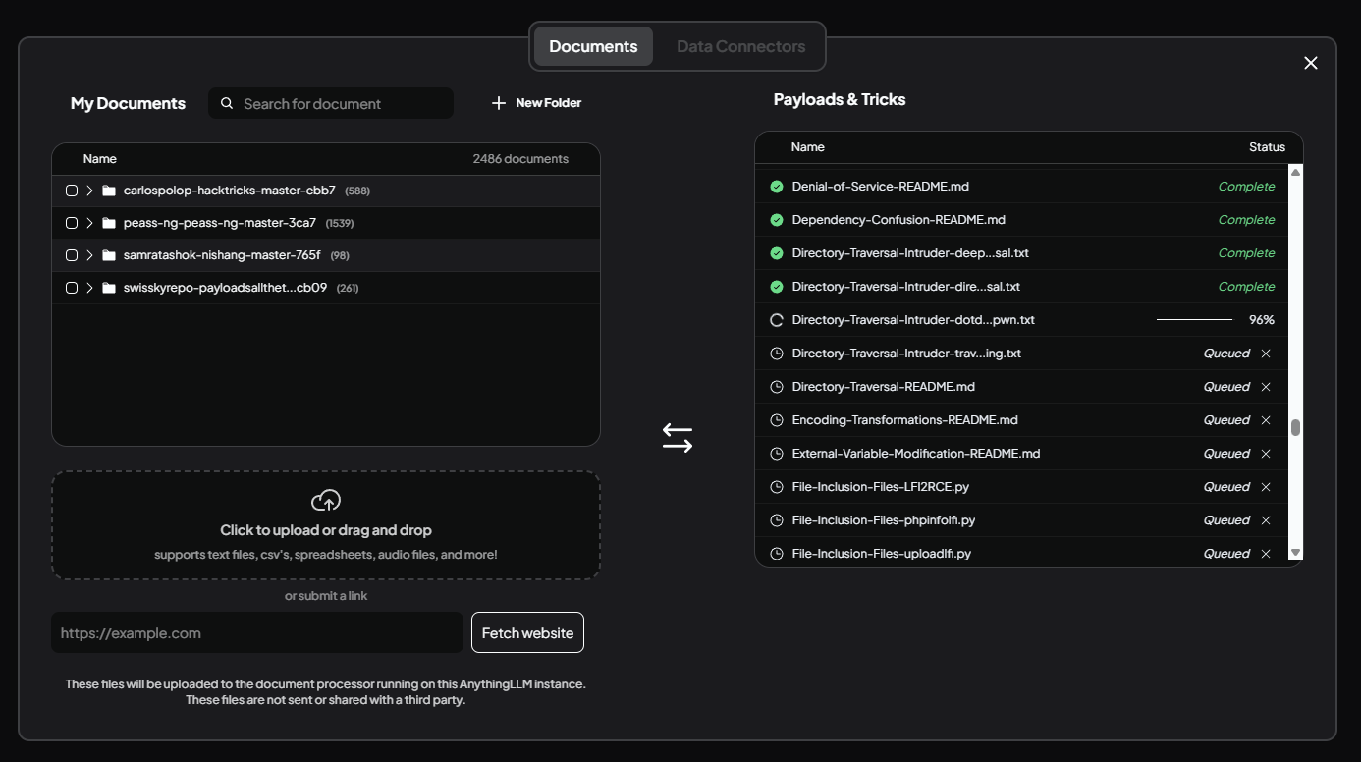Click to upload or drag and drop area
This screenshot has height=762, width=1361.
point(326,525)
